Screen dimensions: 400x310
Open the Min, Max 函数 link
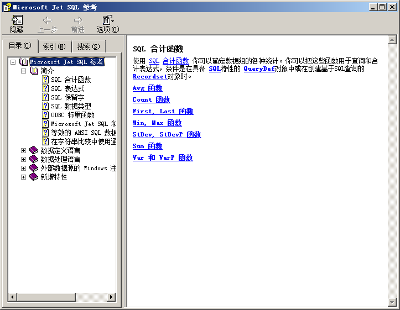tap(157, 123)
